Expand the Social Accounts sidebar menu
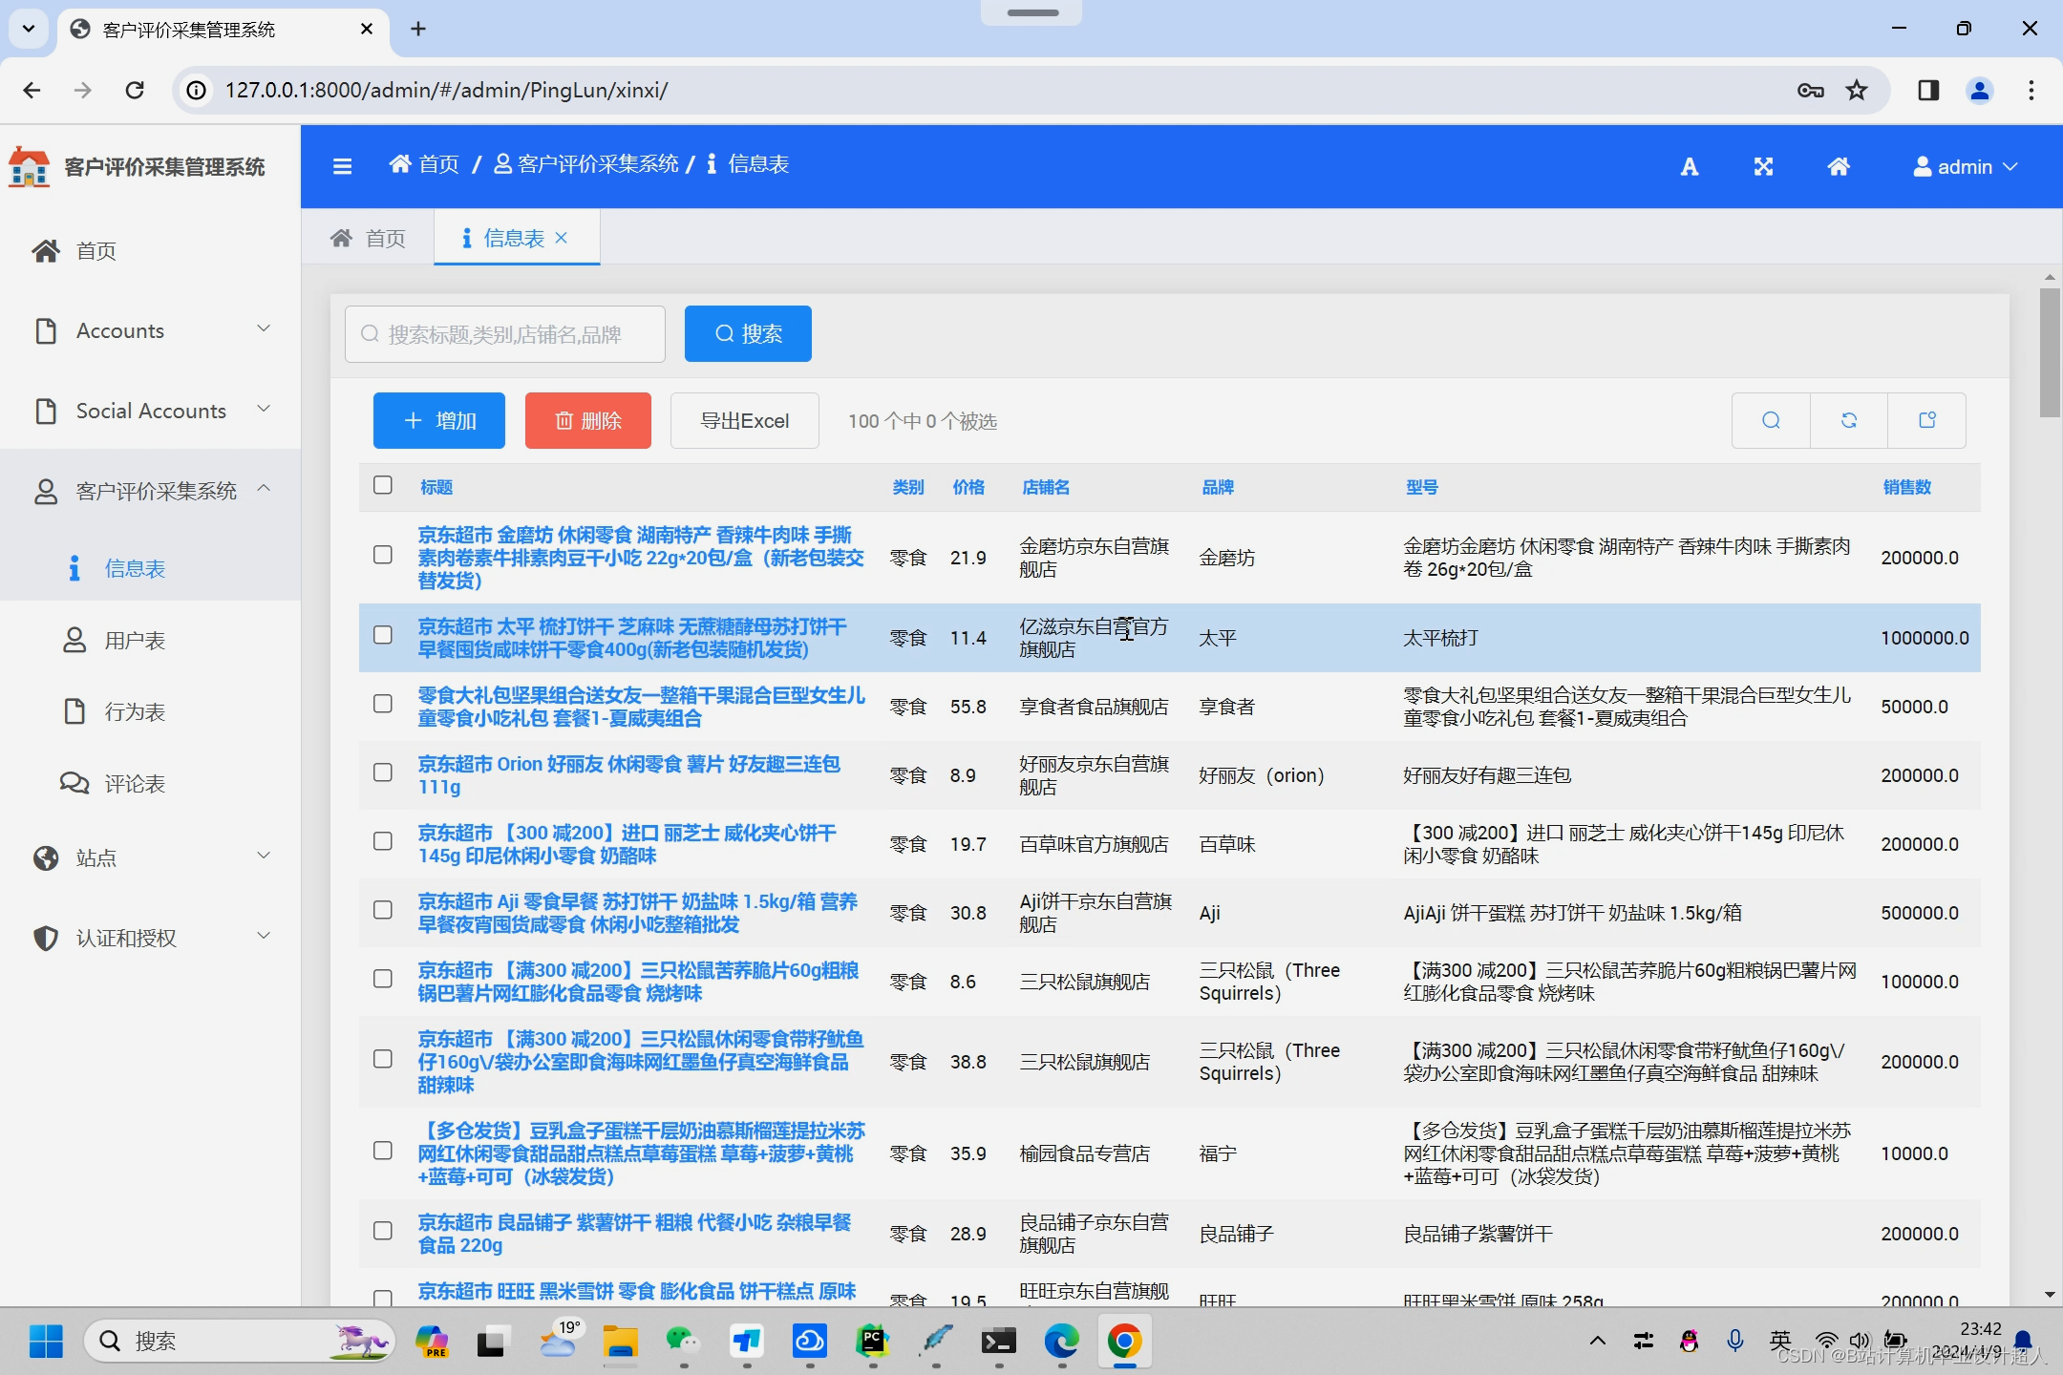Image resolution: width=2063 pixels, height=1375 pixels. tap(151, 411)
